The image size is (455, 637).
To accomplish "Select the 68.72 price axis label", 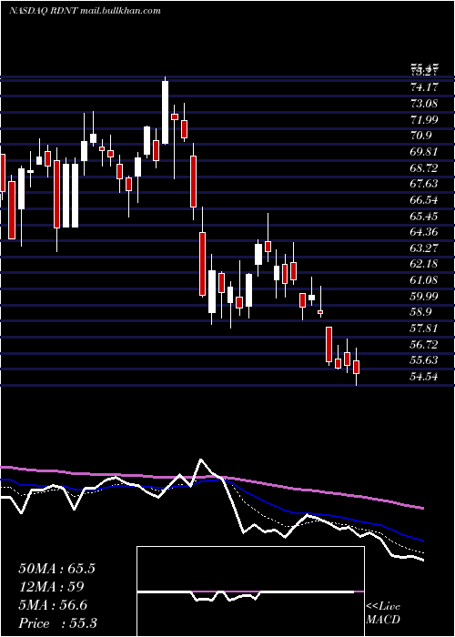I will (424, 167).
